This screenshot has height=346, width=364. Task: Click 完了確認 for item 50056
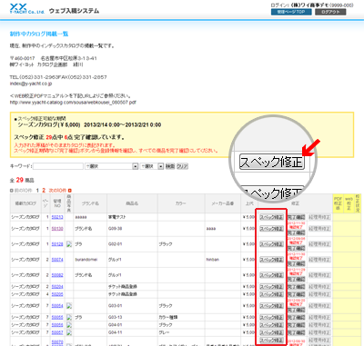click(x=296, y=325)
